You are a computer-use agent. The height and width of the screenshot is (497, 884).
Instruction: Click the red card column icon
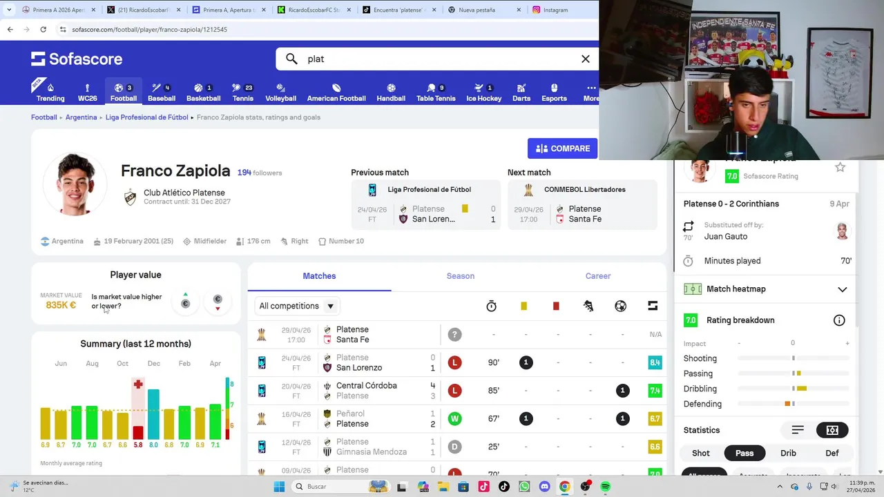556,306
